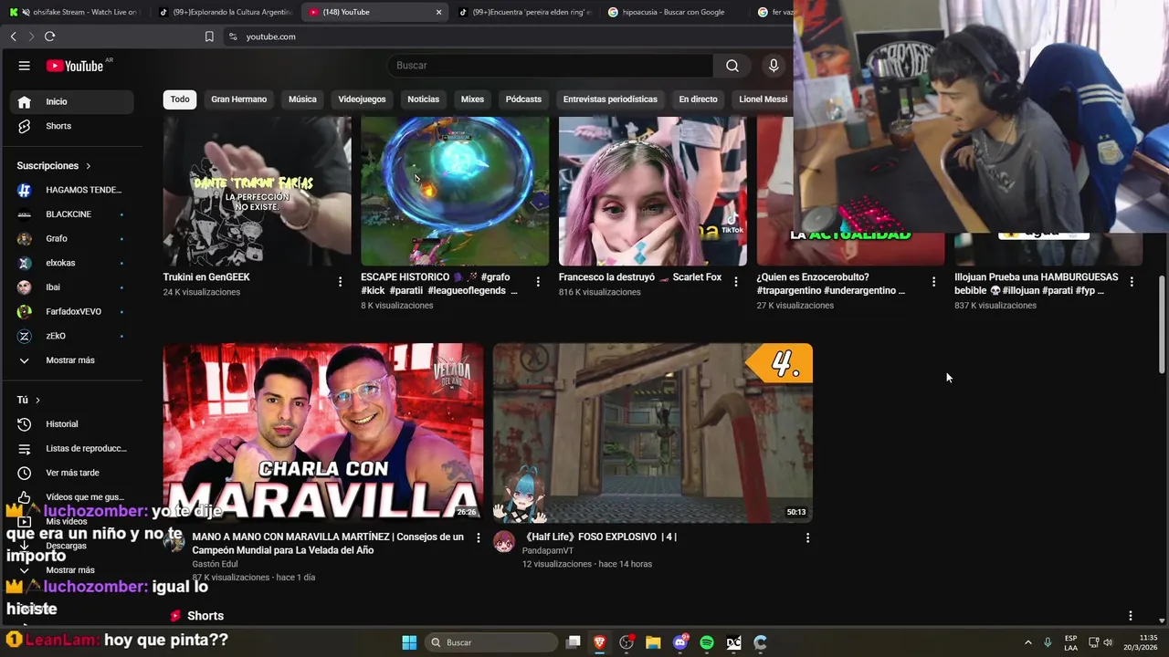Reload the page in the browser

pyautogui.click(x=49, y=36)
